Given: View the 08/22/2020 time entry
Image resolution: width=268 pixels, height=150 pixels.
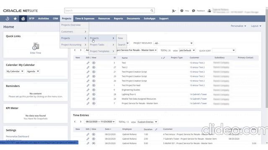Looking at the screenshot, I should [x=94, y=134].
